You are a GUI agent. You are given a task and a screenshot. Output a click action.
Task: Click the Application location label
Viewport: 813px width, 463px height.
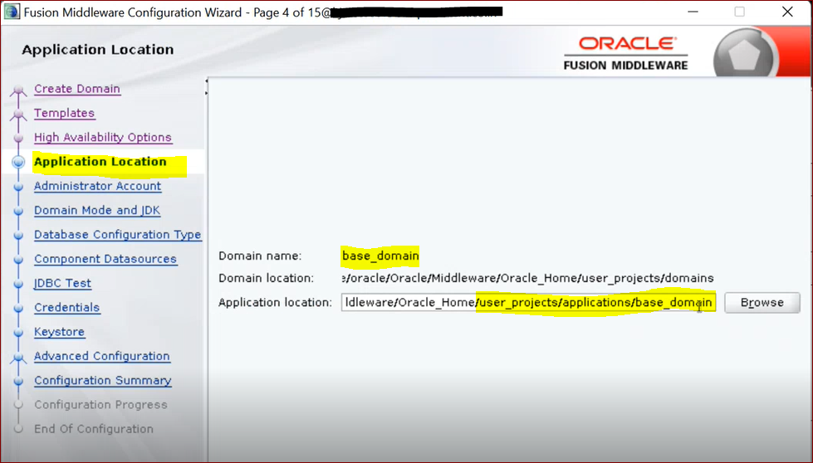coord(275,303)
